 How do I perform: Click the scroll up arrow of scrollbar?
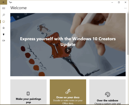point(128,13)
